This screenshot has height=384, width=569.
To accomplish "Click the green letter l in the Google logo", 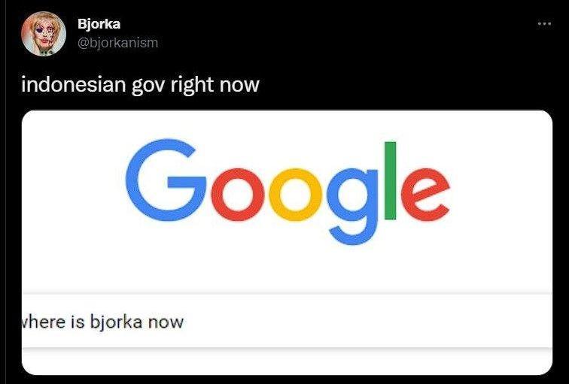I will (390, 181).
